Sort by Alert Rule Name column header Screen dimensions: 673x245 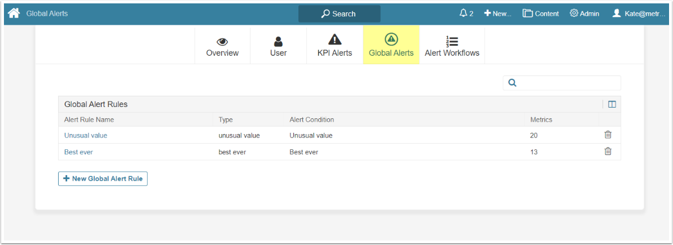[89, 119]
